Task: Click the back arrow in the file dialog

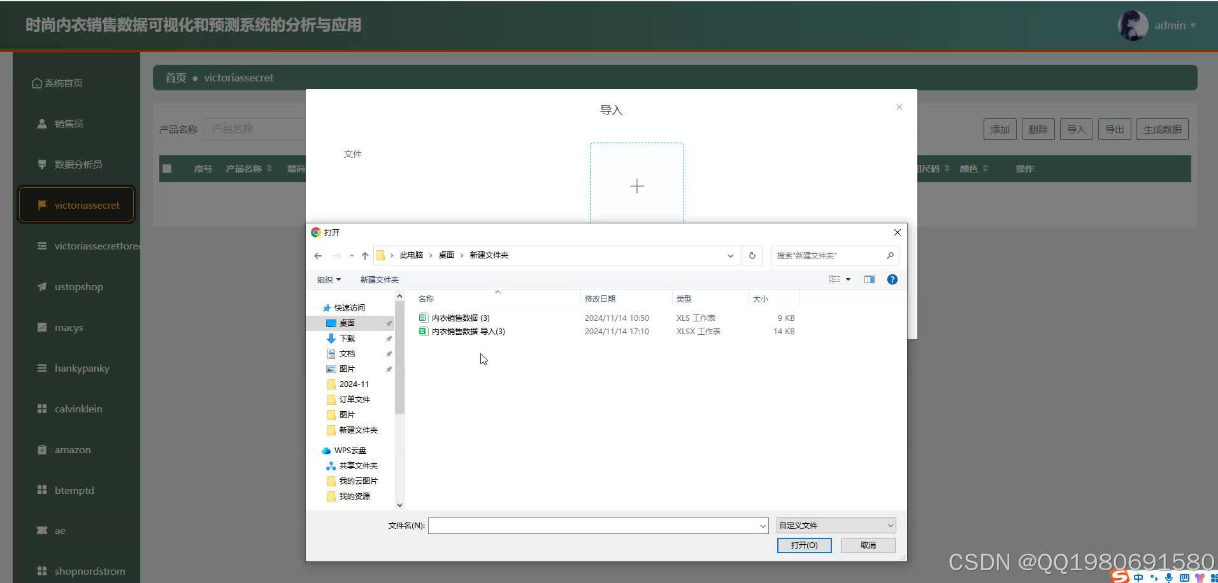Action: point(318,255)
